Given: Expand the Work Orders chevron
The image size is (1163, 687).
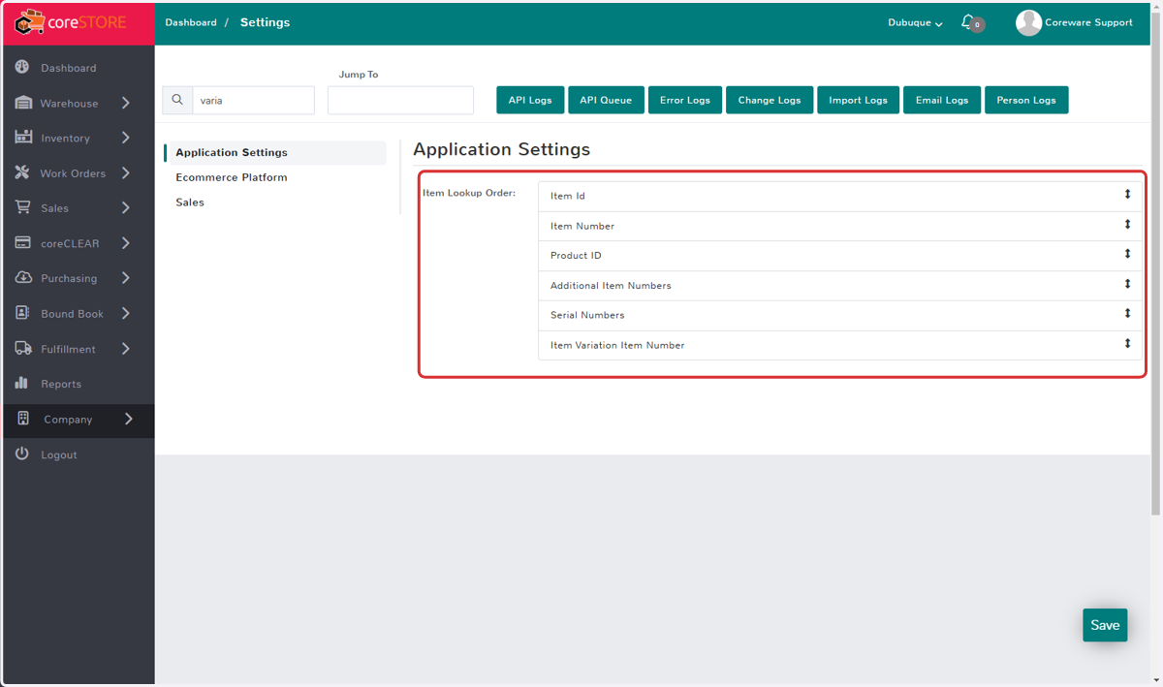Looking at the screenshot, I should click(x=126, y=172).
